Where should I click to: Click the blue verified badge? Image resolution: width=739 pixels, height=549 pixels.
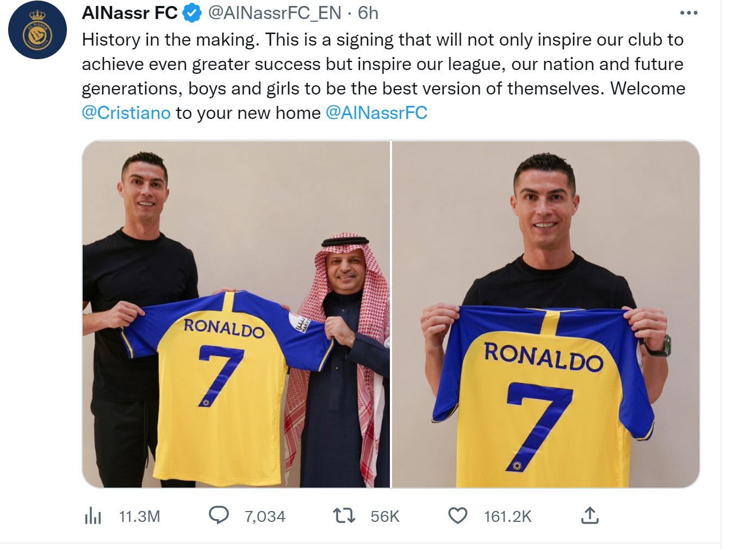[192, 13]
